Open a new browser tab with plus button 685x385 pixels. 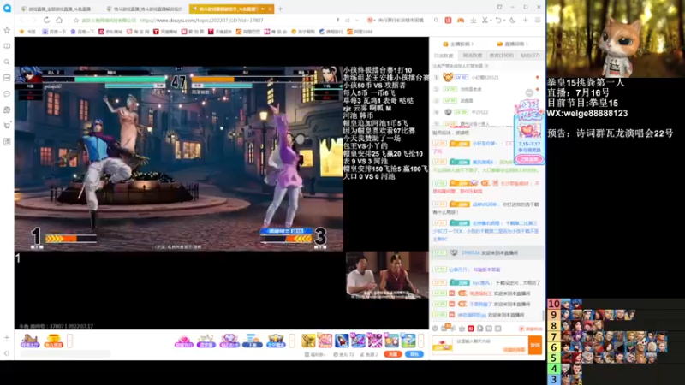pyautogui.click(x=281, y=9)
